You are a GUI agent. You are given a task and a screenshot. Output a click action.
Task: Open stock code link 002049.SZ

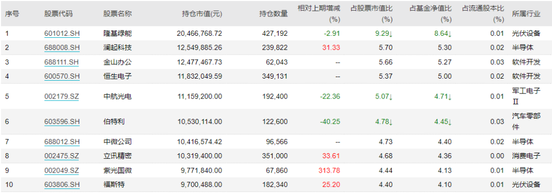pos(62,170)
